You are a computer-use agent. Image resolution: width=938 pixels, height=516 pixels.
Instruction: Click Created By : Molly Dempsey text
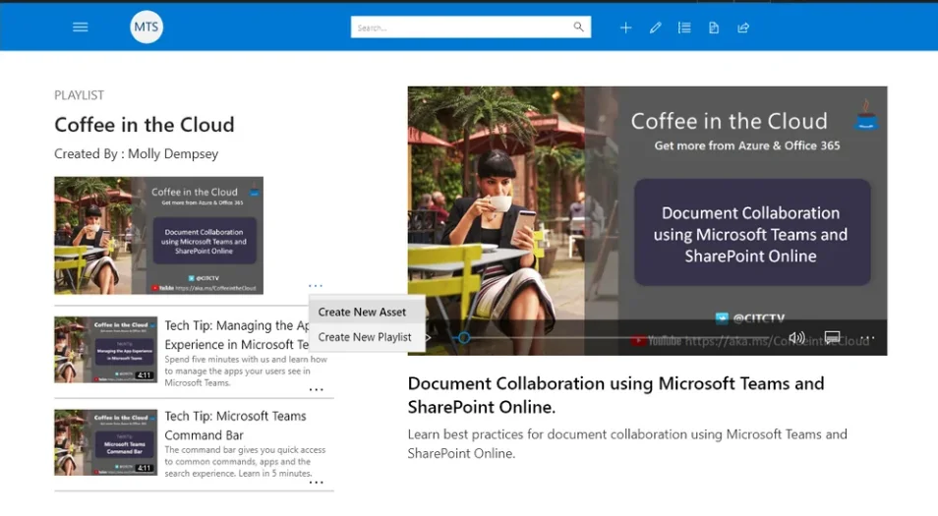[137, 153]
